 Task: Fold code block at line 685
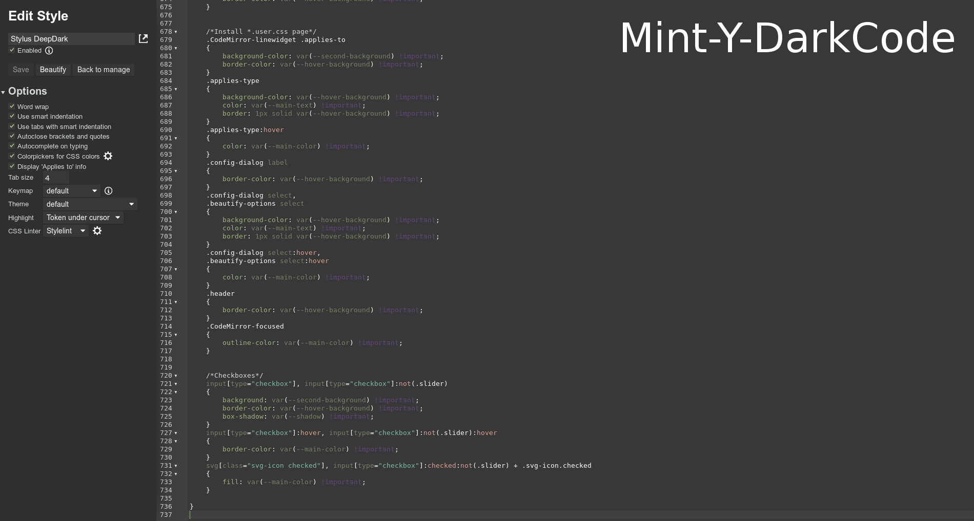(x=176, y=89)
